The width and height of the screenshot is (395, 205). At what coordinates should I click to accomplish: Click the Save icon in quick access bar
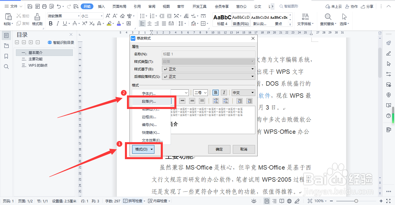(x=30, y=6)
